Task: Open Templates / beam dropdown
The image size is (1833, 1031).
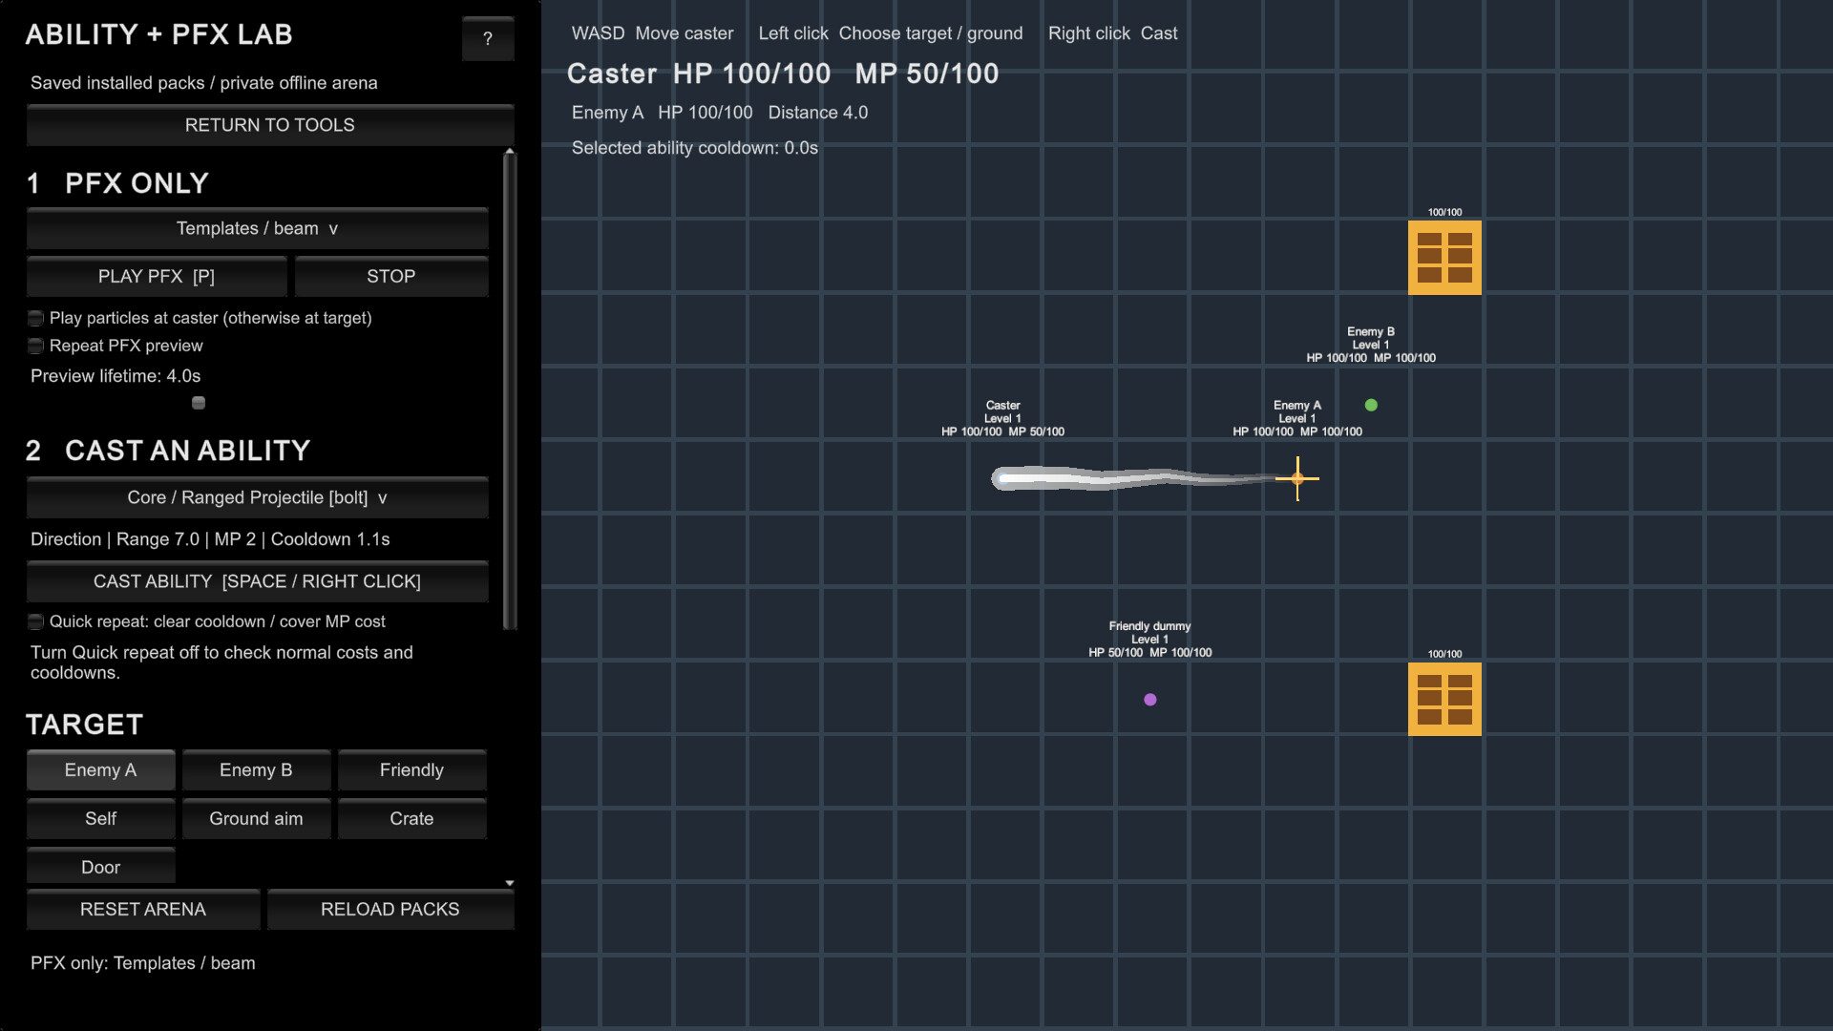Action: pos(258,228)
